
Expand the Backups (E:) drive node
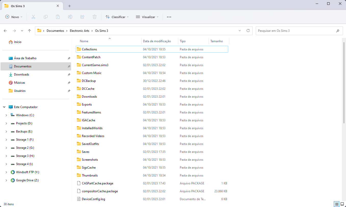[x=6, y=131]
